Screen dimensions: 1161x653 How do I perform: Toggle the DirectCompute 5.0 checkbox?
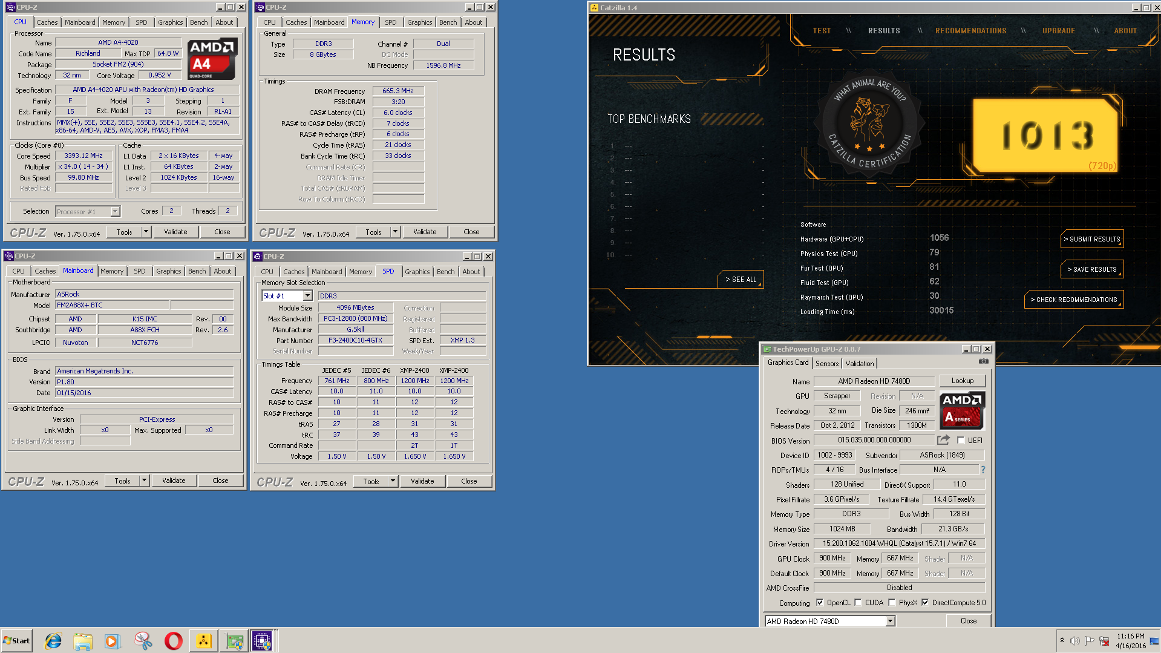[x=925, y=603]
